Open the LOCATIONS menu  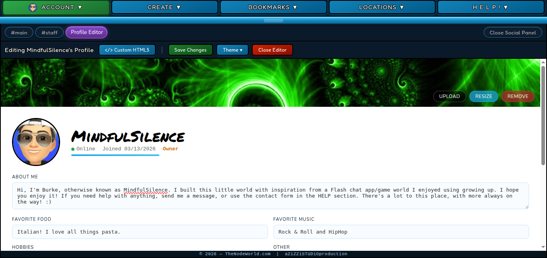(x=382, y=7)
